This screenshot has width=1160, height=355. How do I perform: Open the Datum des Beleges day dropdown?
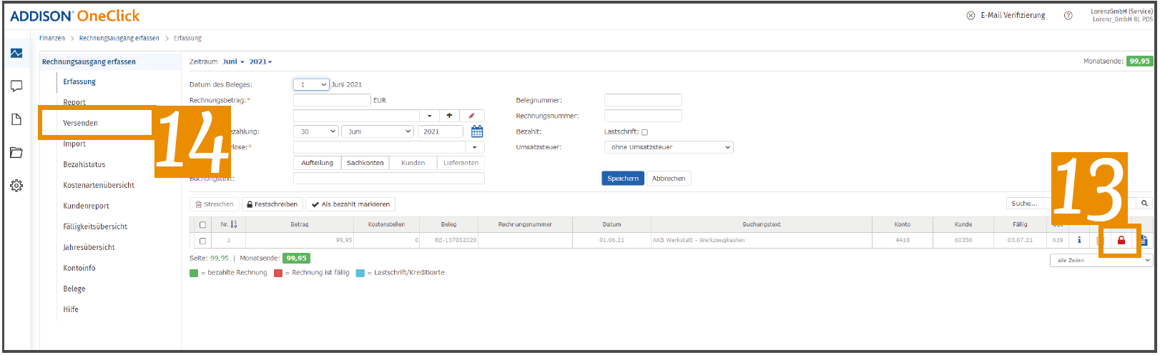(311, 84)
